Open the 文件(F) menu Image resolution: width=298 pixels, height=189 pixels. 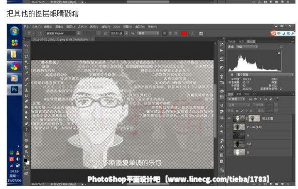[36, 27]
